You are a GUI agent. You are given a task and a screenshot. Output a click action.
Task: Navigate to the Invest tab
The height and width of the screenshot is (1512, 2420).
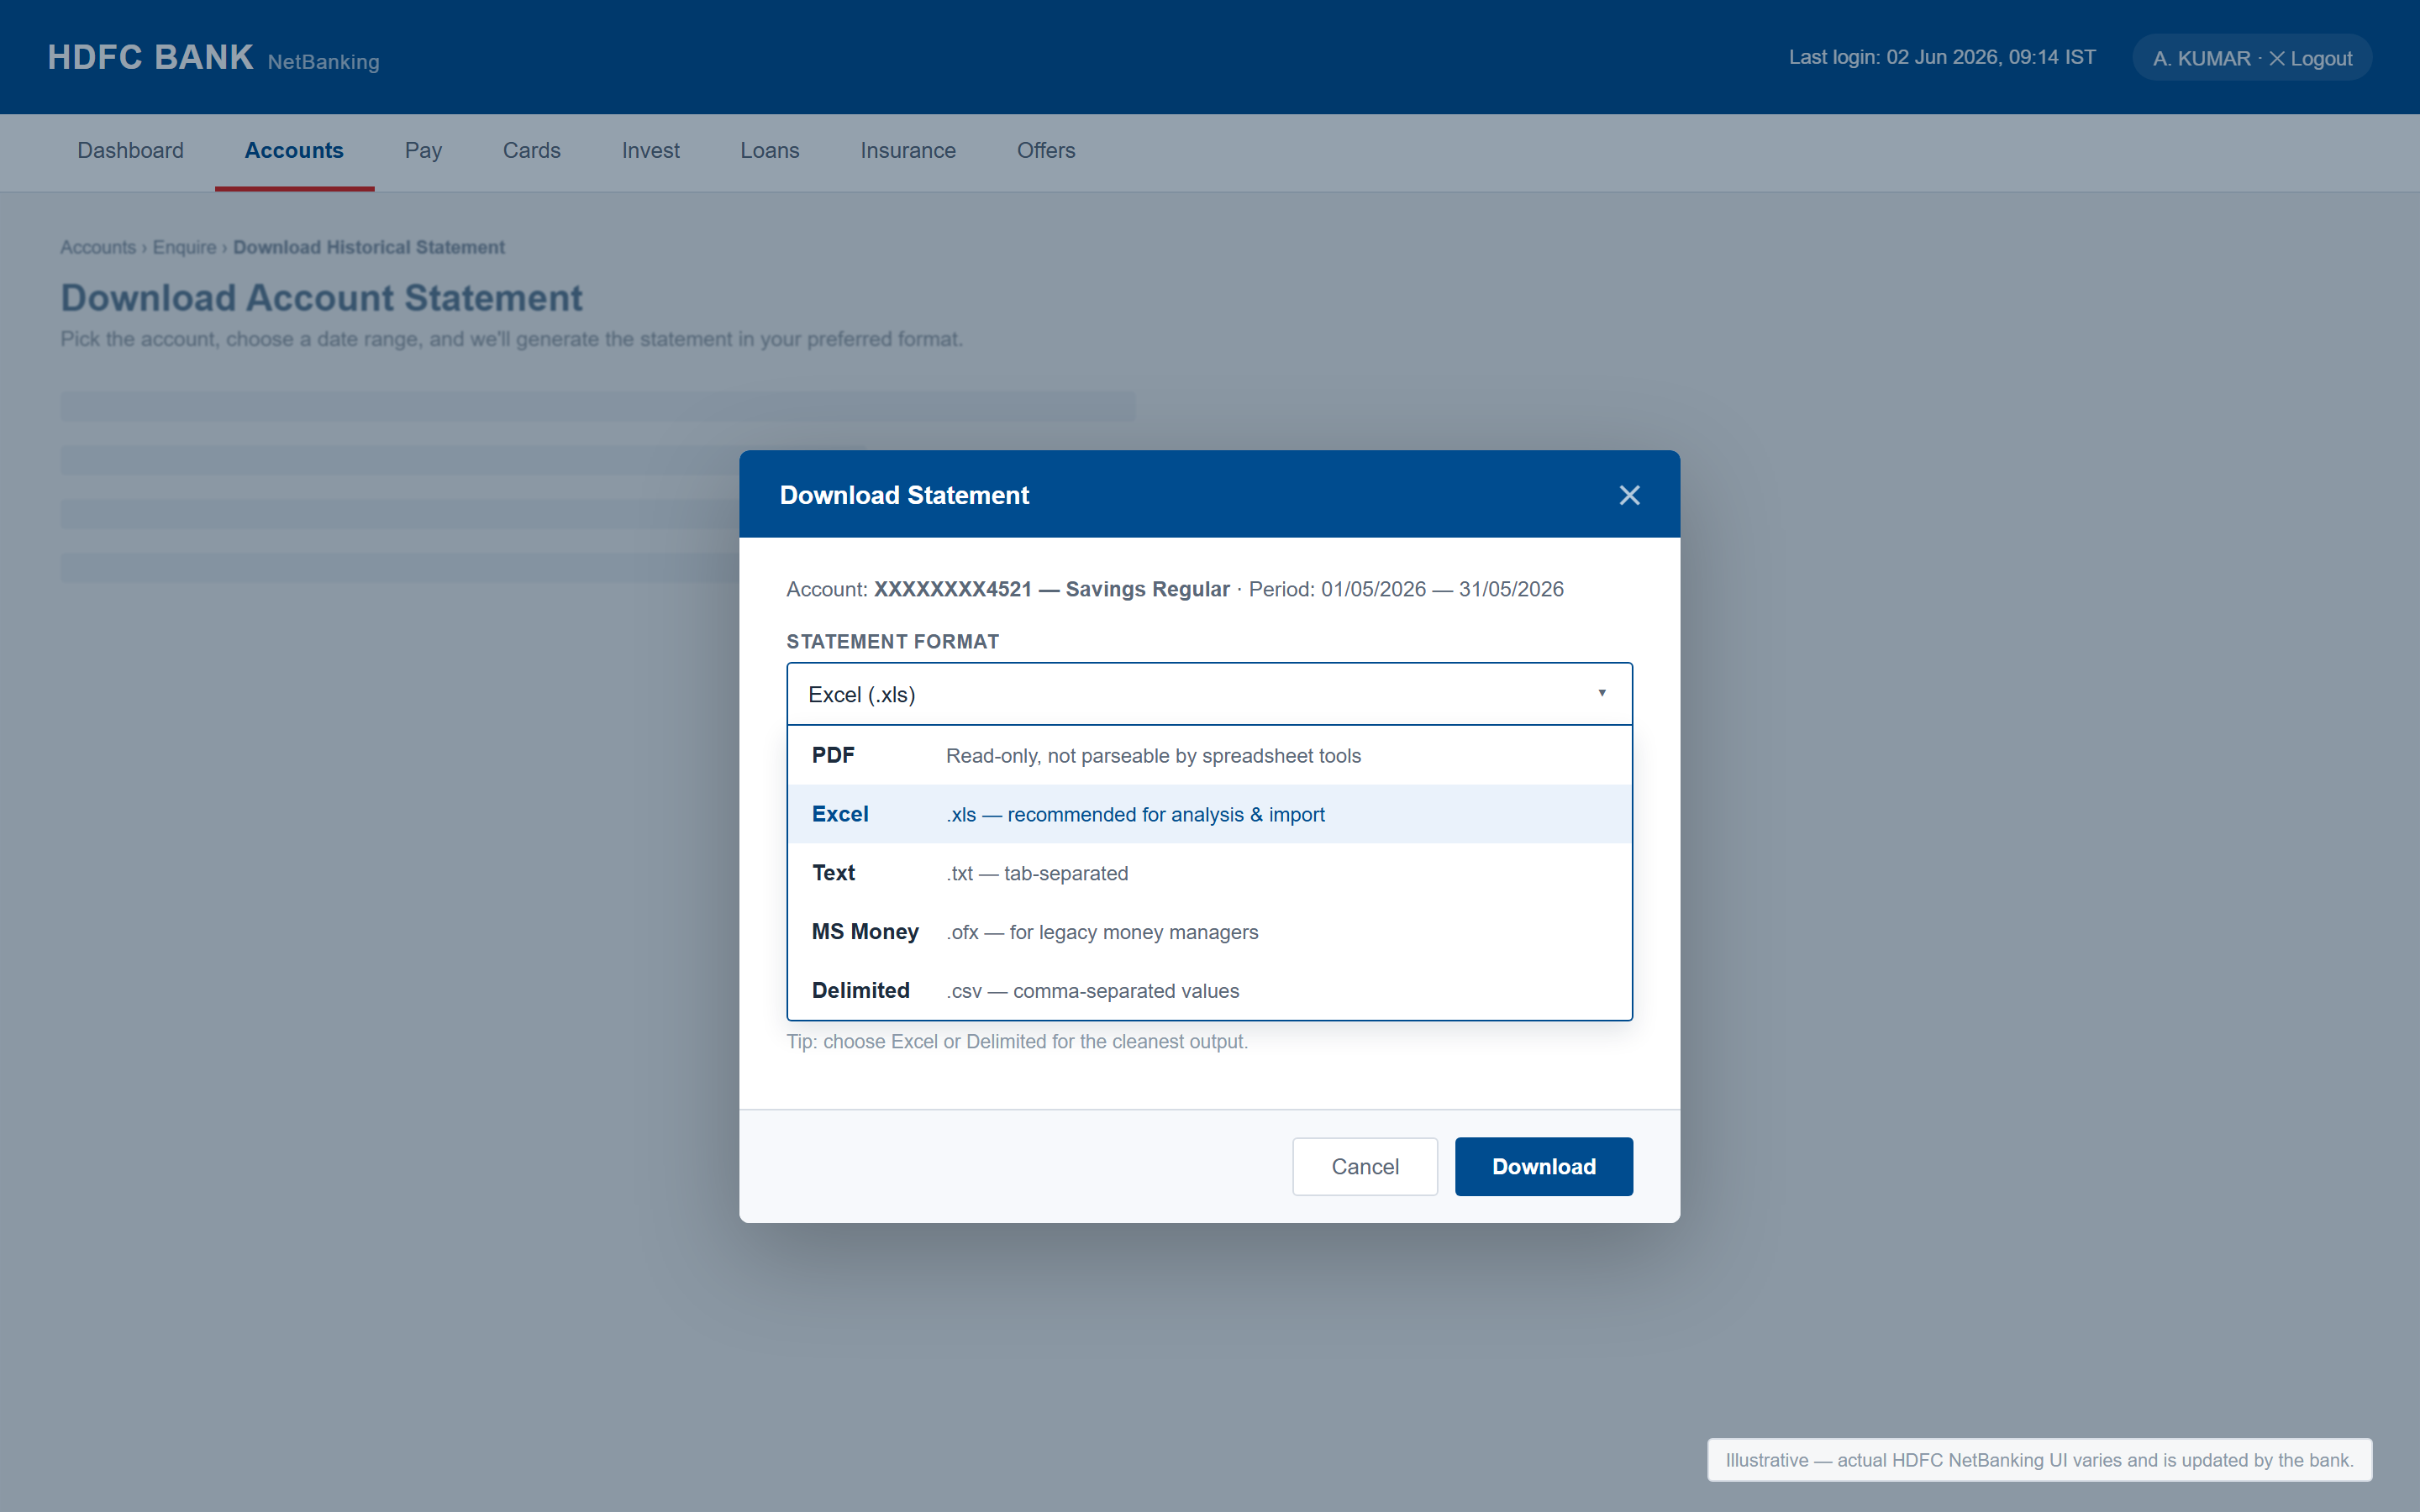[650, 150]
